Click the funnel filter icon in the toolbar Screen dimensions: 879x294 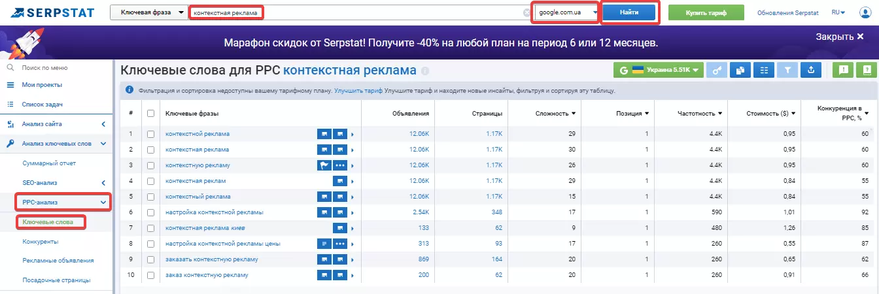coord(788,70)
